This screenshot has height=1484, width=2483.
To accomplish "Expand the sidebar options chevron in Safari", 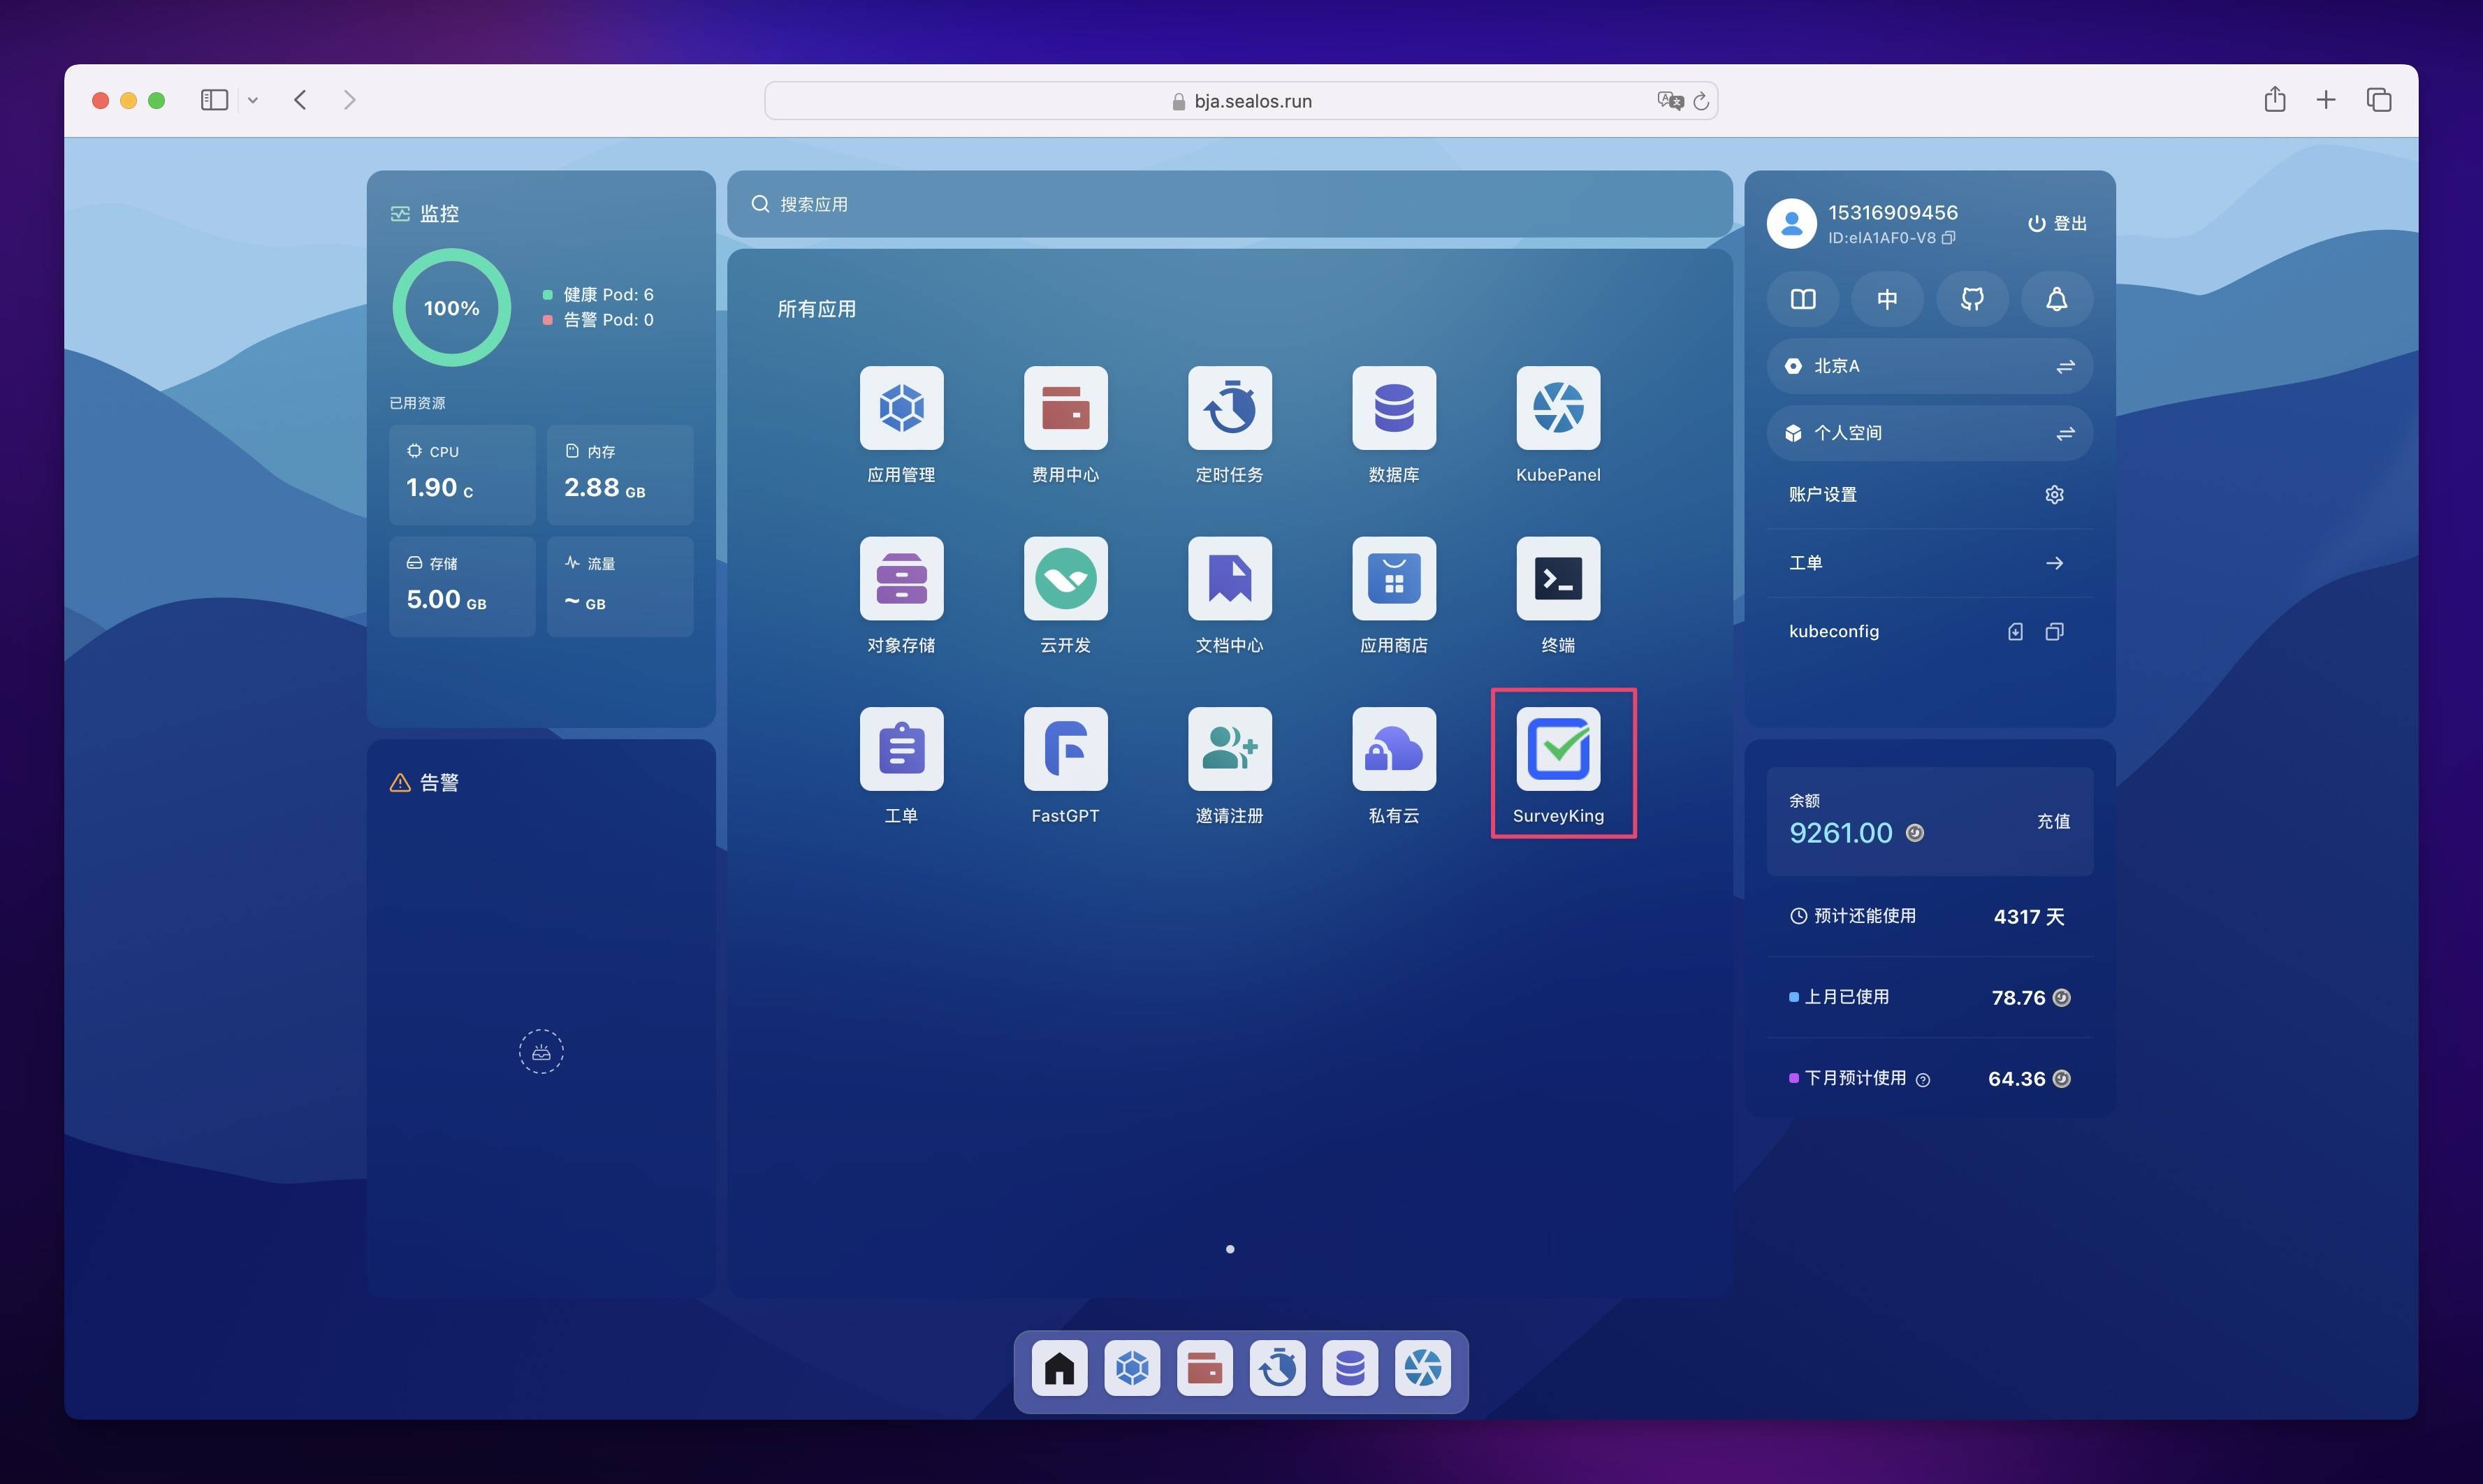I will point(253,100).
